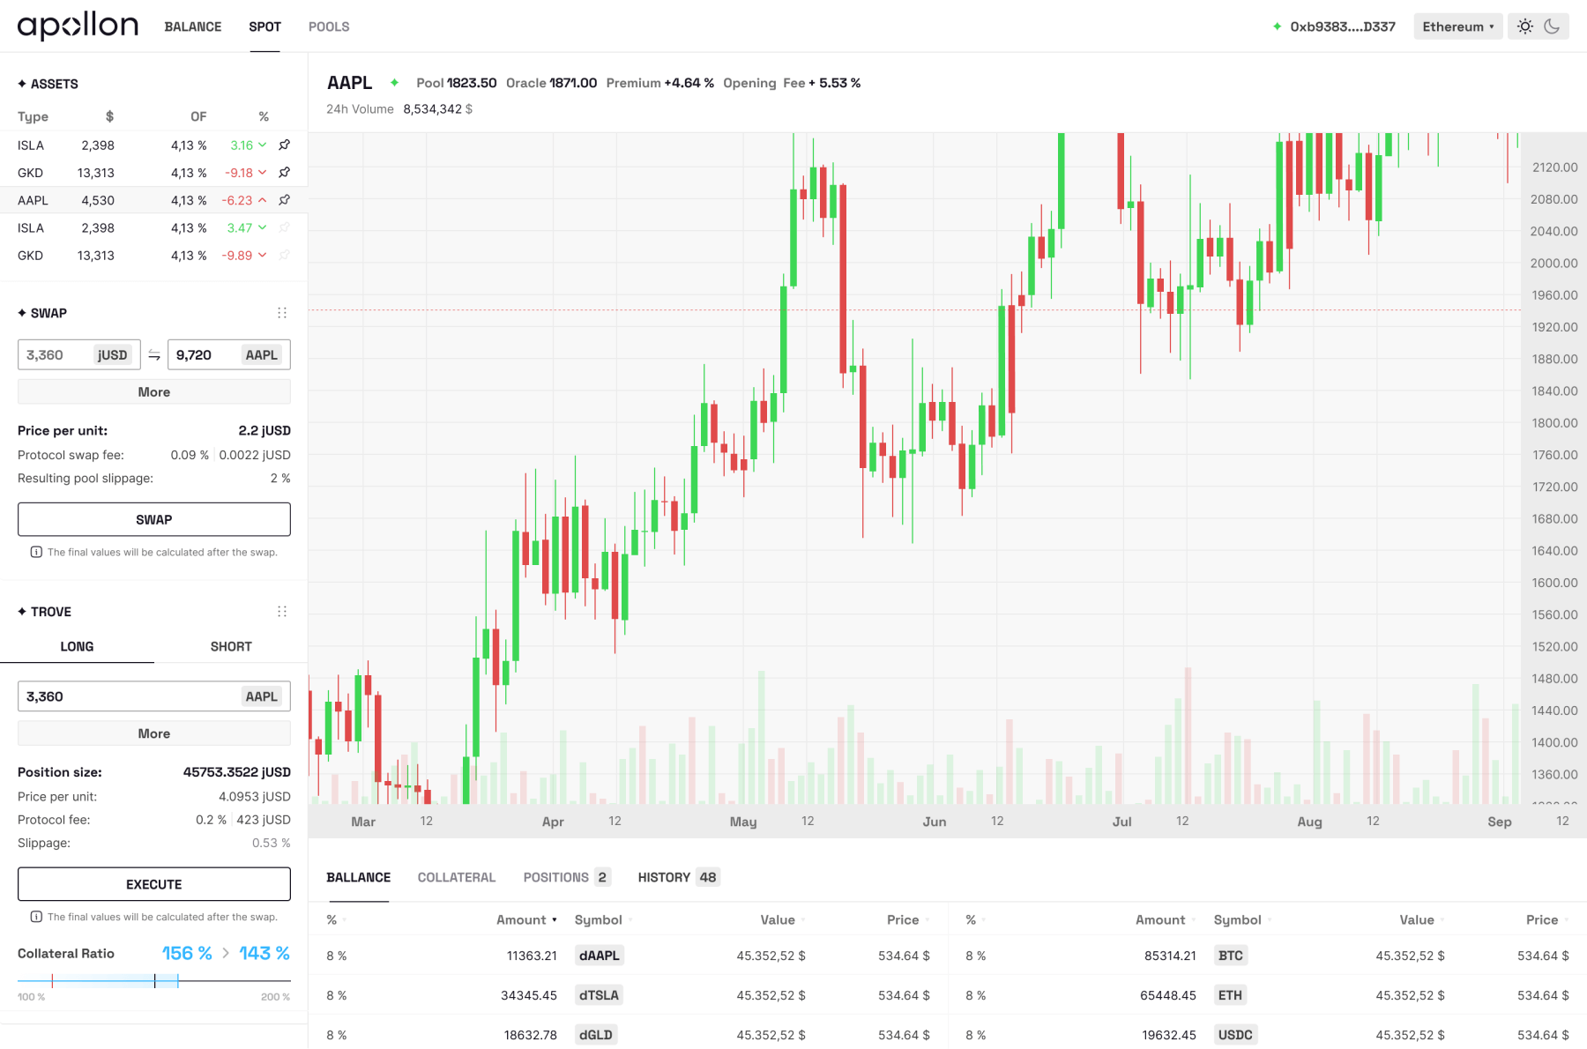This screenshot has width=1587, height=1049.
Task: Click the Apollon logo
Action: click(78, 26)
